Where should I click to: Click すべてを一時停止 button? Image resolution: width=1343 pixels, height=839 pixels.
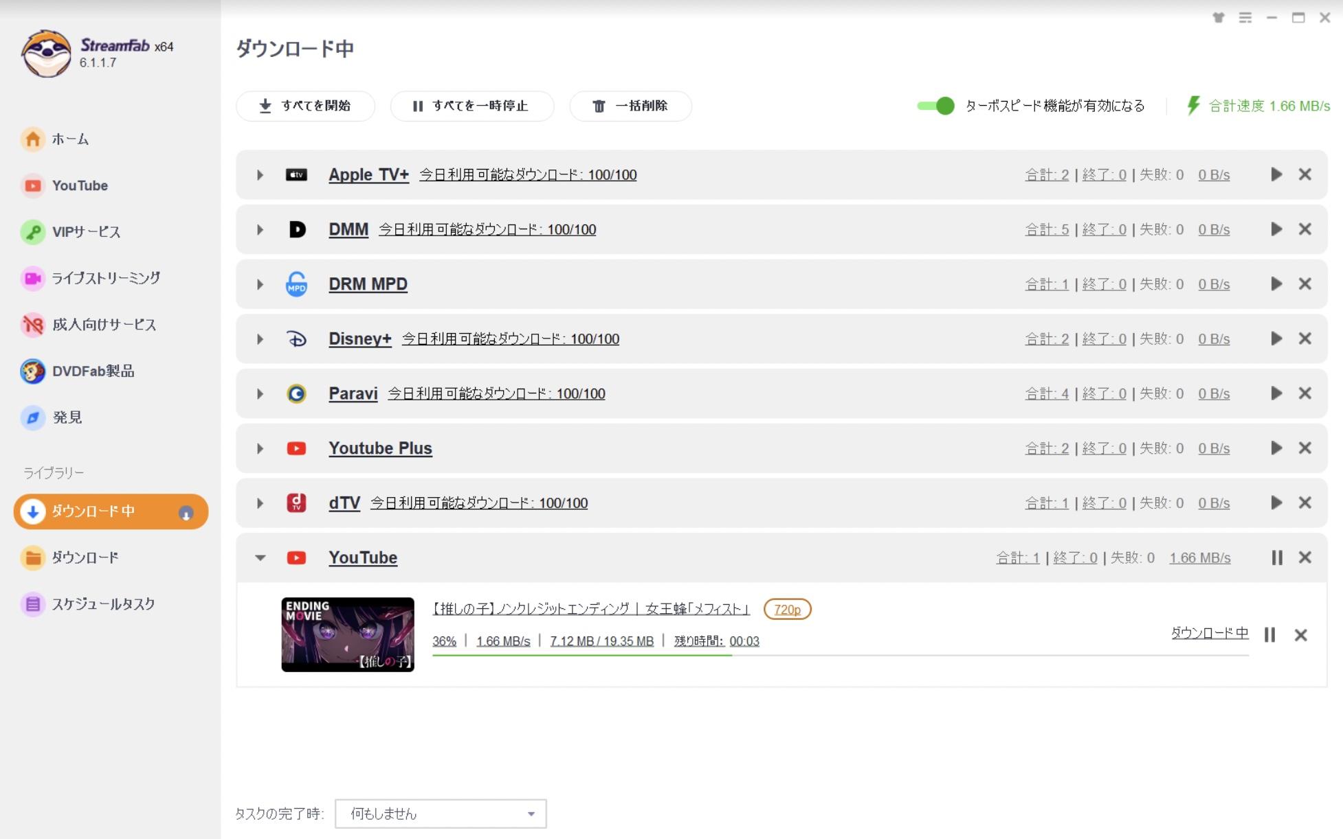click(x=471, y=106)
